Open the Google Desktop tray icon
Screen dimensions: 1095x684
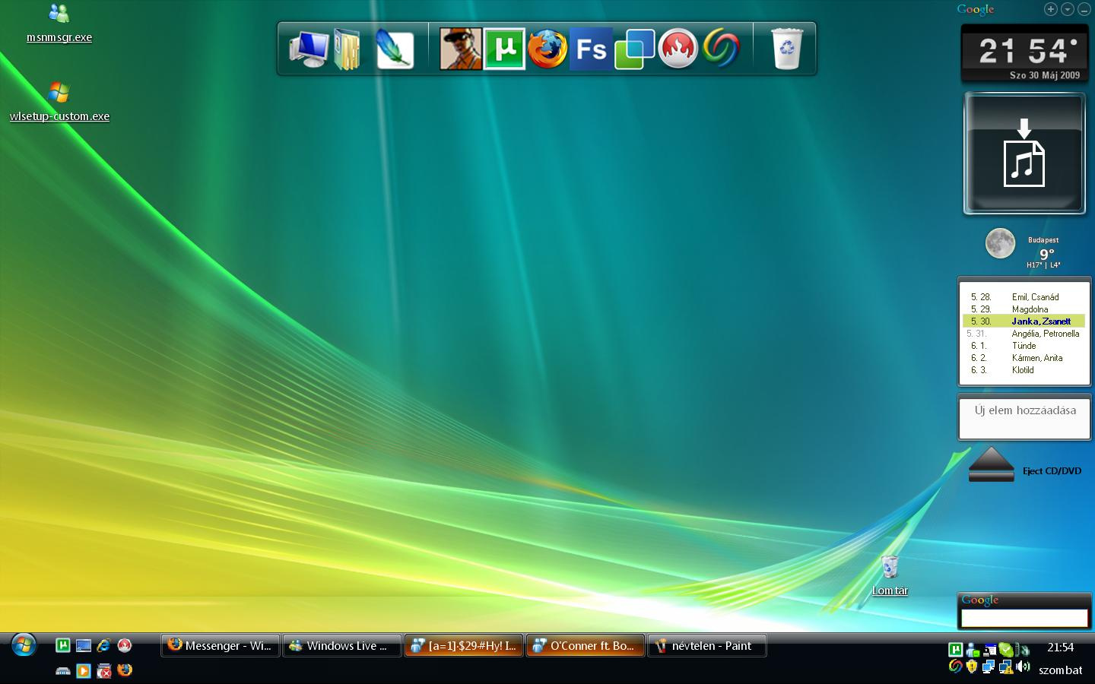(x=955, y=667)
